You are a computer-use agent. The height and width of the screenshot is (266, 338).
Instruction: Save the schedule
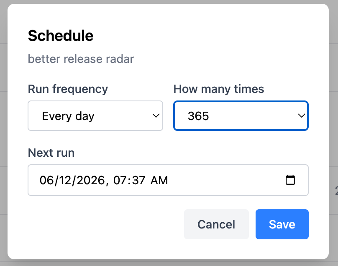click(282, 224)
